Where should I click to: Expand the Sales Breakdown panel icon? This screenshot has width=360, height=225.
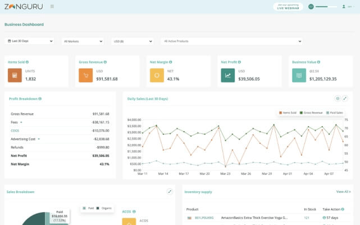tap(170, 191)
